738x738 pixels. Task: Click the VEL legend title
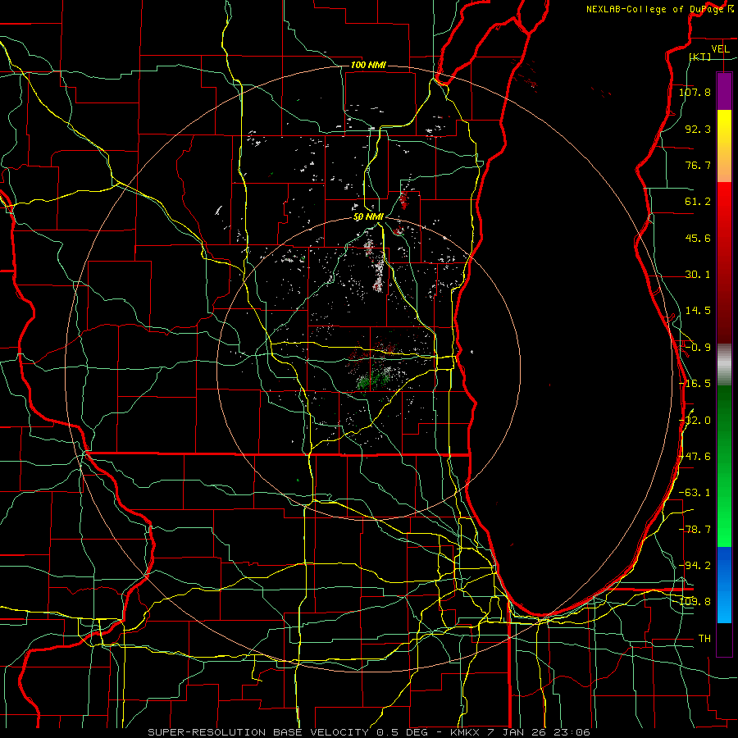click(721, 49)
